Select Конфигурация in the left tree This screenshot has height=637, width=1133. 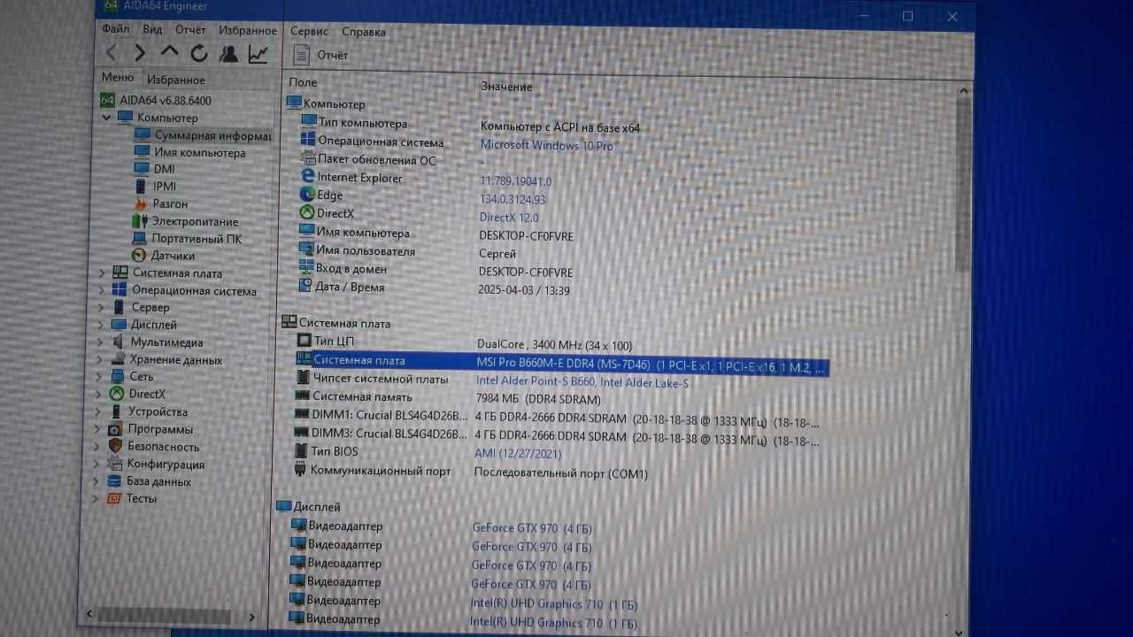coord(165,464)
